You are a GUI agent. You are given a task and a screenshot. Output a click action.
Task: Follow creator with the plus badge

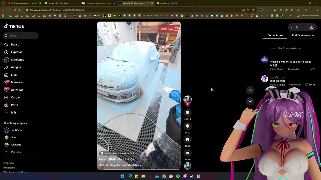(187, 104)
